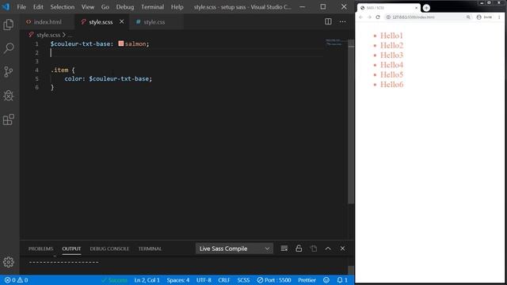Open the Search view in activity bar
The height and width of the screenshot is (285, 507).
click(9, 48)
